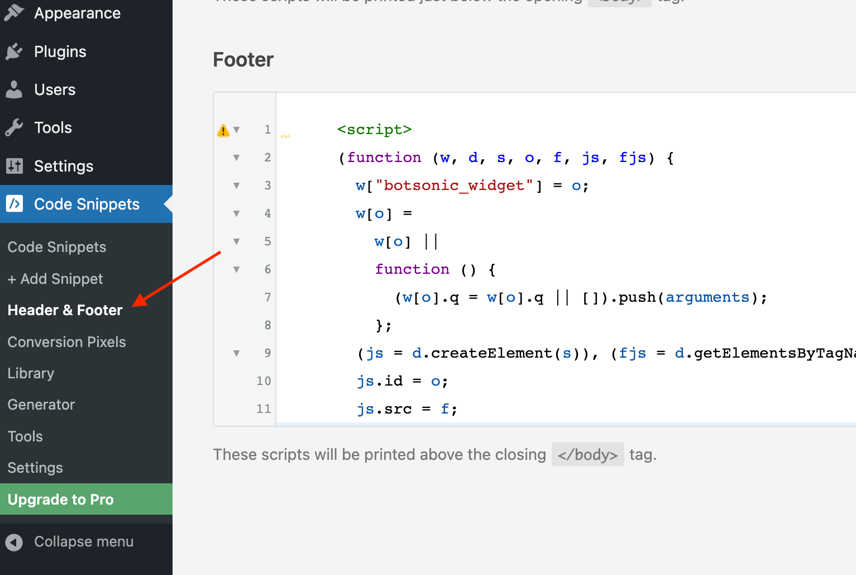Viewport: 856px width, 575px height.
Task: Go to the snippet Library
Action: (31, 373)
